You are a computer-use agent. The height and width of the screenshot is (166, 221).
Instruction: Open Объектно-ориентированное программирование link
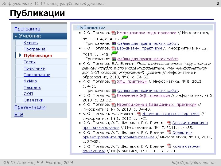[118, 137]
